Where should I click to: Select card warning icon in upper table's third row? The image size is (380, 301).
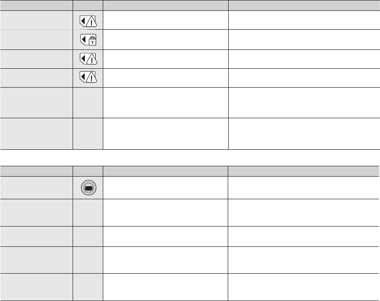[88, 59]
